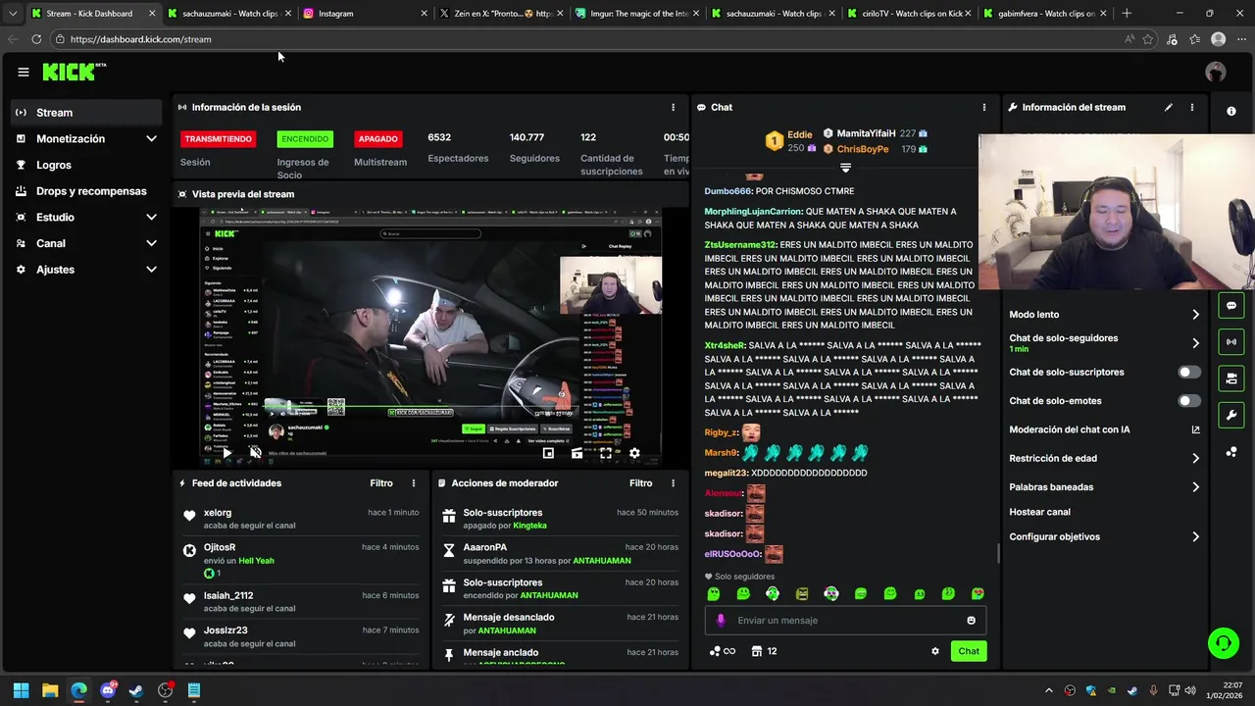Open the hamburger menu beside the Kick logo
Image resolution: width=1255 pixels, height=706 pixels.
tap(23, 72)
